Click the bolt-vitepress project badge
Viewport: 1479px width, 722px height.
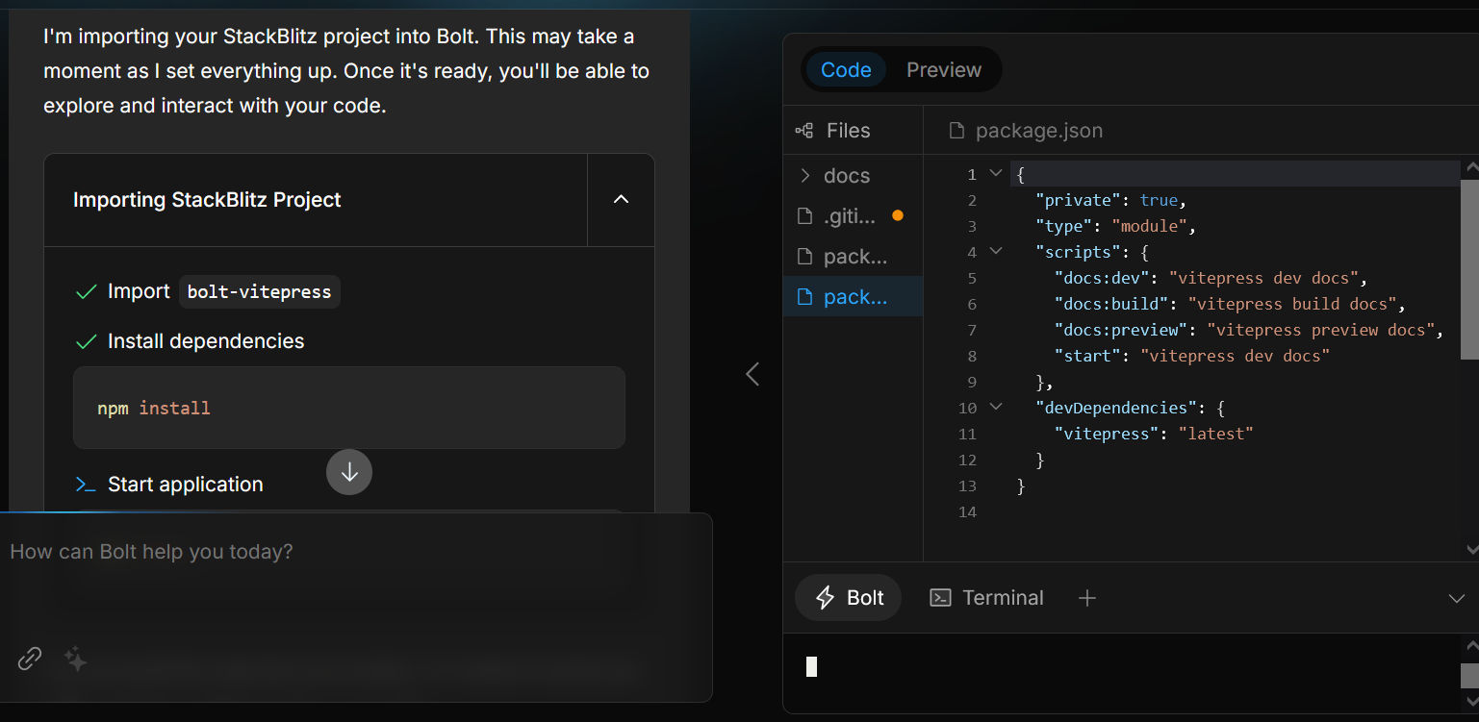[x=260, y=292]
